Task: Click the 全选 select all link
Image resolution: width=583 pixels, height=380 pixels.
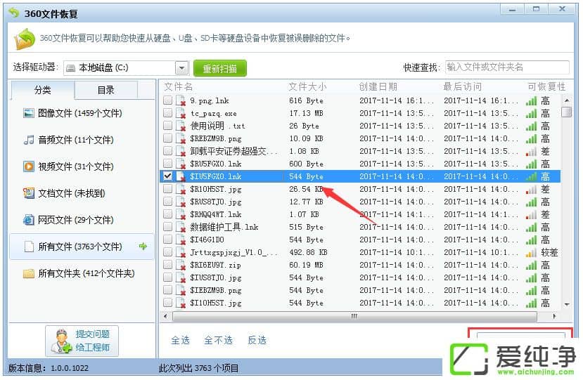Action: pyautogui.click(x=181, y=340)
